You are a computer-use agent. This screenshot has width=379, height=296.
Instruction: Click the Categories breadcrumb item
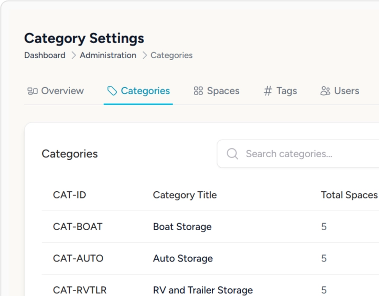tap(171, 55)
